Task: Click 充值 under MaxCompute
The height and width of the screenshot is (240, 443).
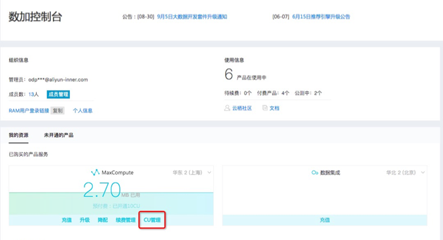Action: 67,220
